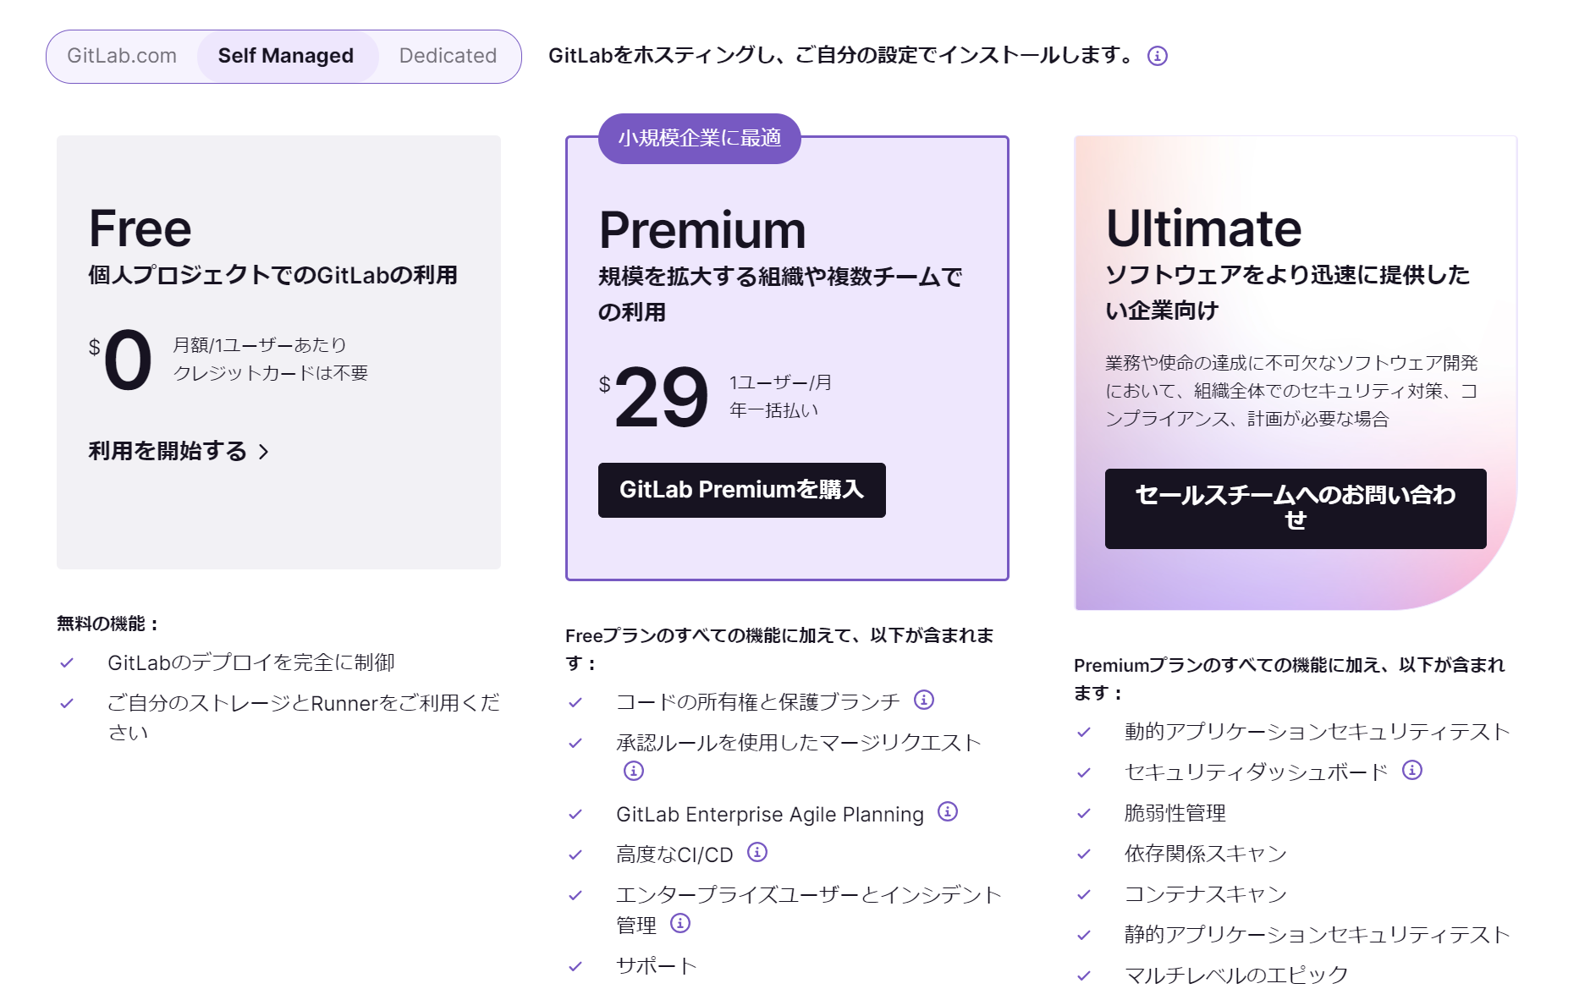Click the サポート feature item

coord(657,965)
